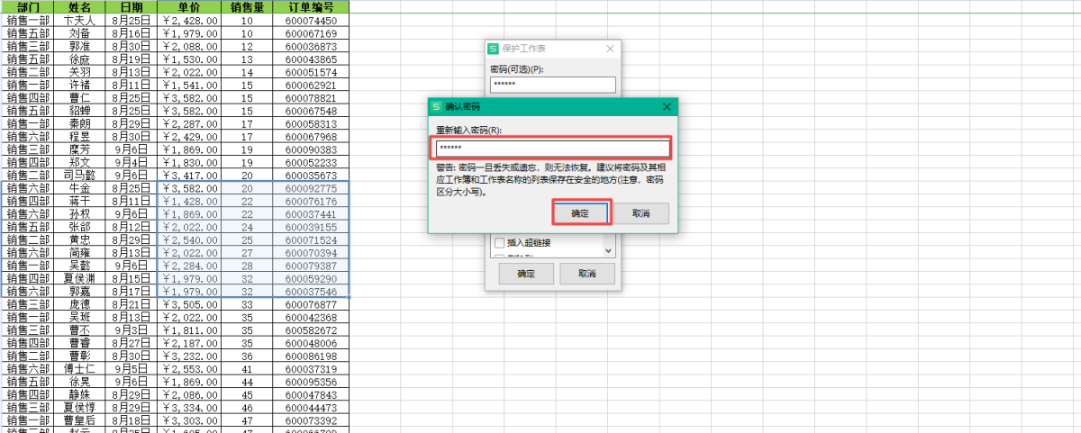Image resolution: width=1081 pixels, height=433 pixels.
Task: Confirm the password with 确定 in 确认密码
Action: click(580, 213)
